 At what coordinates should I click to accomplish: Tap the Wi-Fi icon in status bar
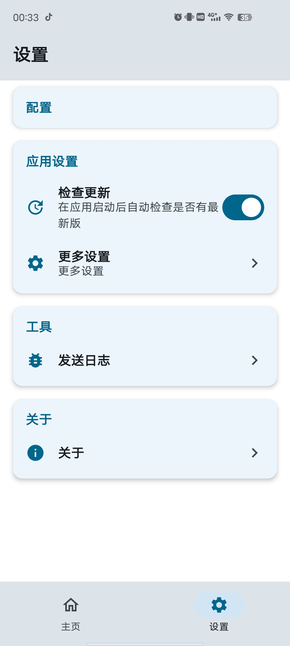tap(229, 17)
